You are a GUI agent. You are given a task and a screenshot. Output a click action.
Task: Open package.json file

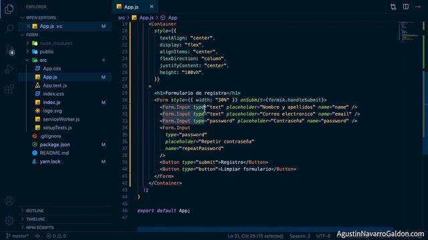66,145
